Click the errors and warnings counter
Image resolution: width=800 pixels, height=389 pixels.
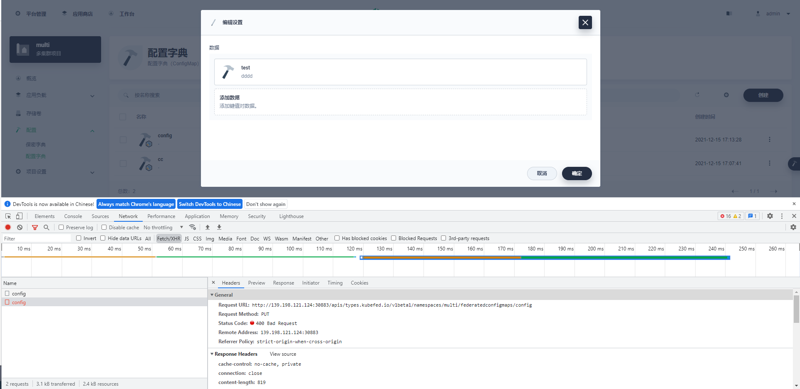pyautogui.click(x=731, y=216)
